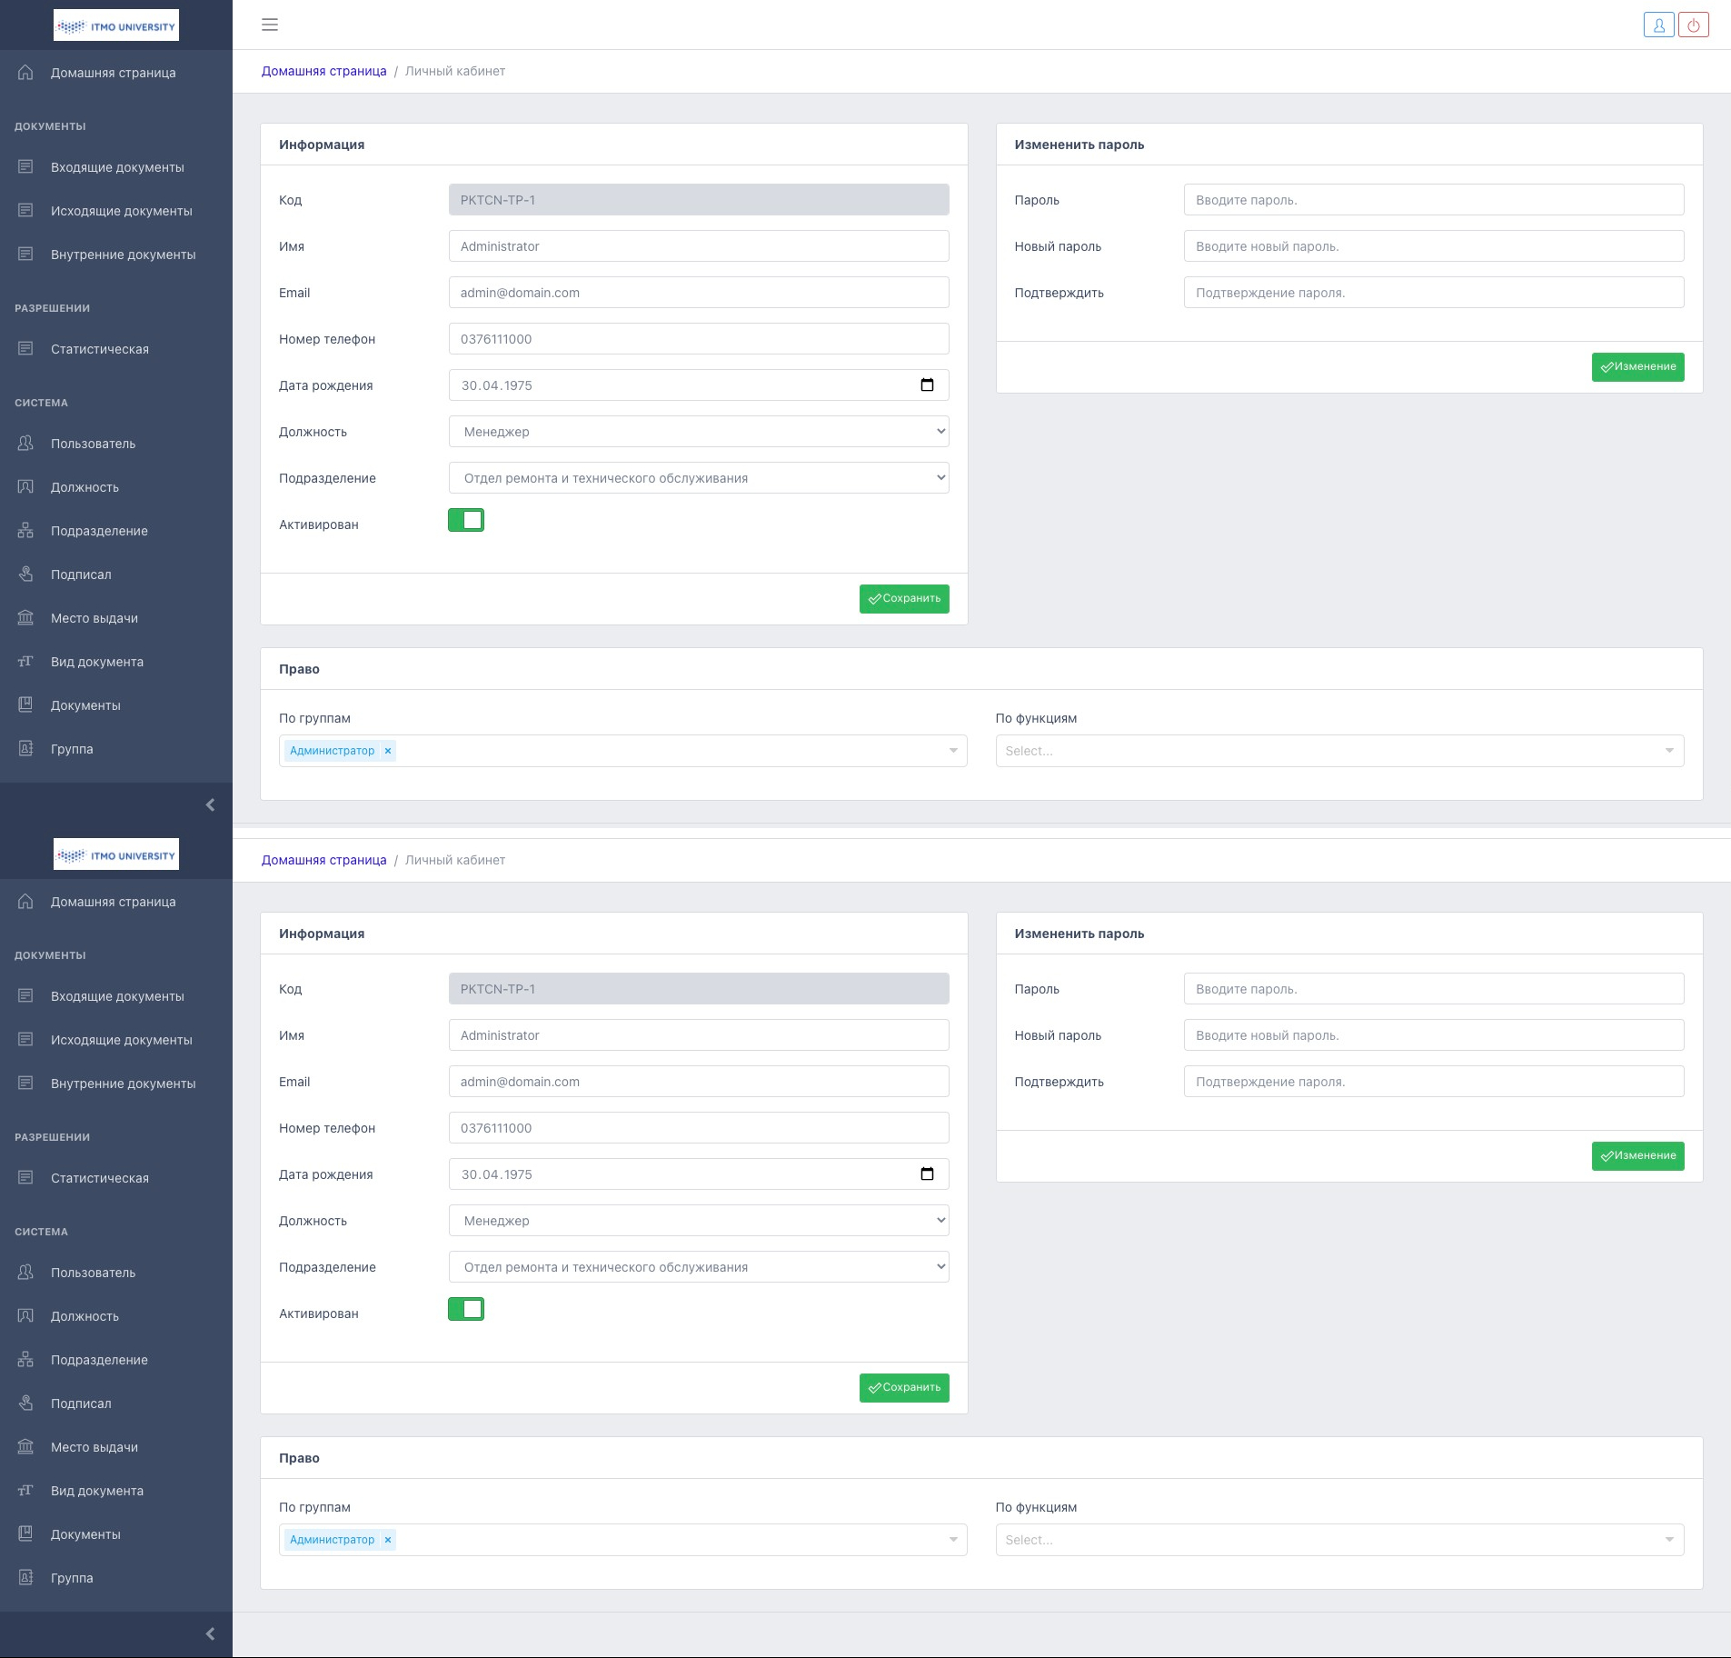Open calendar picker in first Дата рождения field
Image resolution: width=1731 pixels, height=1658 pixels.
click(927, 385)
